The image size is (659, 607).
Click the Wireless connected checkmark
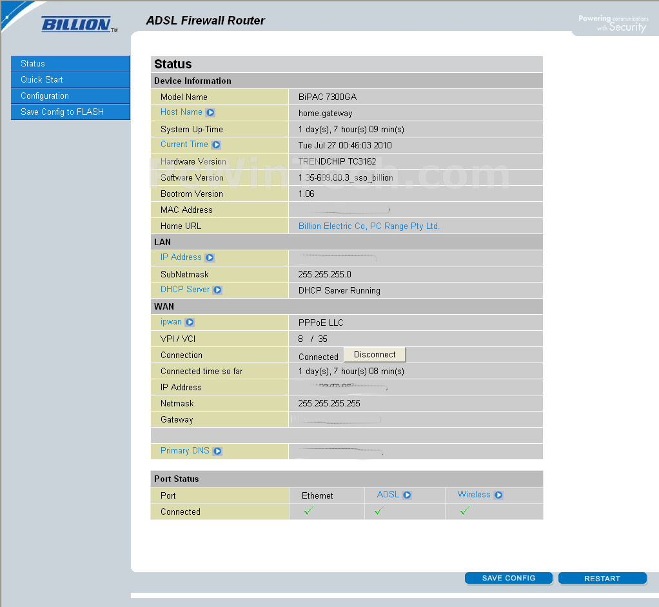[x=465, y=511]
